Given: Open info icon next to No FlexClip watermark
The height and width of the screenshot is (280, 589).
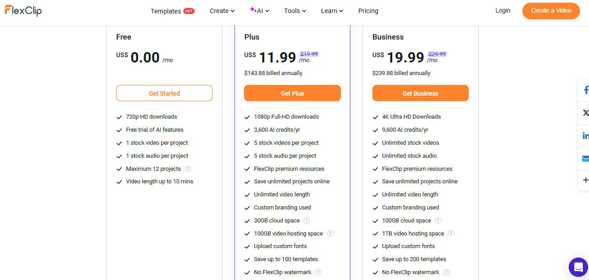Looking at the screenshot, I should pyautogui.click(x=318, y=272).
